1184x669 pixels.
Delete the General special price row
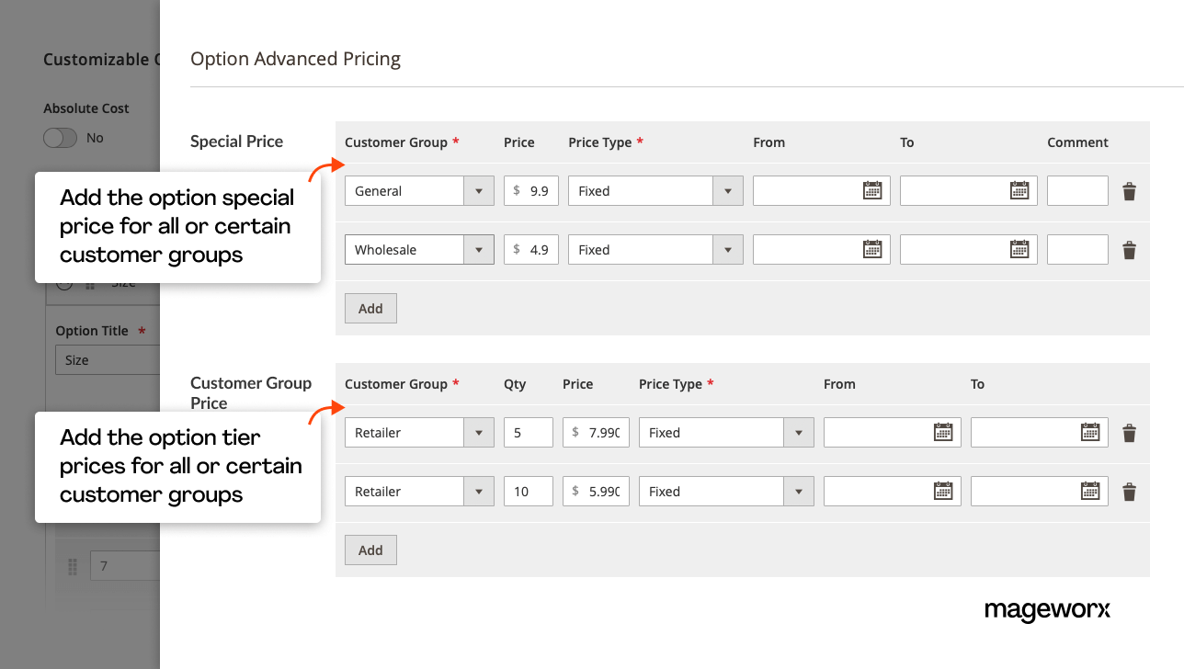[x=1129, y=191]
